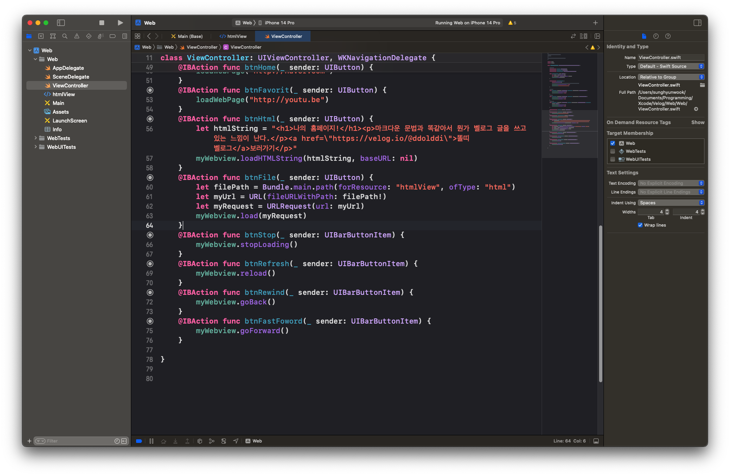Open the Report navigator icon
This screenshot has height=476, width=730.
[x=125, y=36]
